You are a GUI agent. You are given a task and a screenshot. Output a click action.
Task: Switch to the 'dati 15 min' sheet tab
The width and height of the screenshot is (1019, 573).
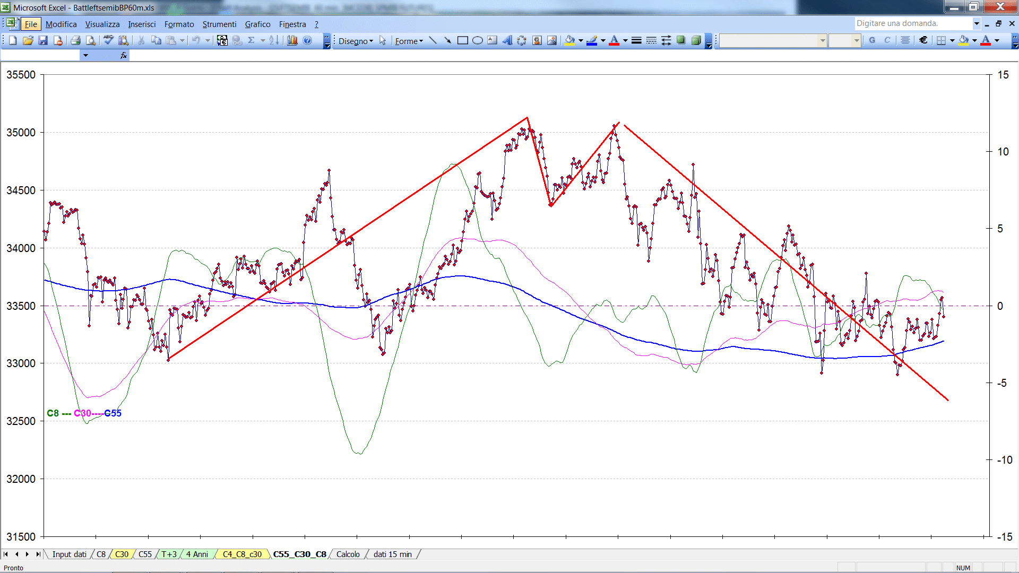393,554
